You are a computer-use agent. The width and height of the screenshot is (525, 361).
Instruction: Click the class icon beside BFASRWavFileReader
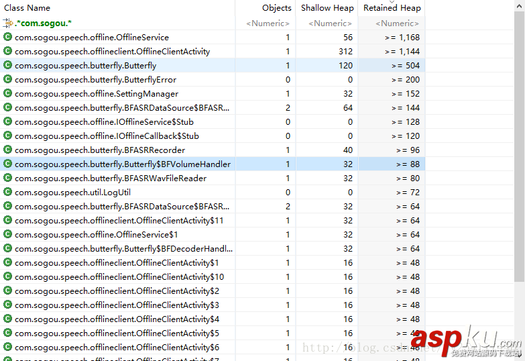[7, 178]
